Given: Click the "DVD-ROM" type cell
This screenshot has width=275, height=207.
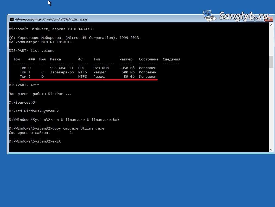Looking at the screenshot, I should (x=101, y=68).
